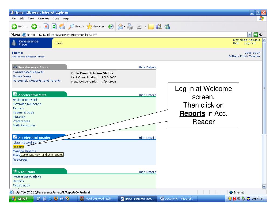Go to browser Home via house icon

[62, 27]
